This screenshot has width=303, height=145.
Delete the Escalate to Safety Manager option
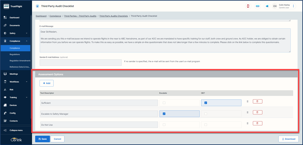[x=257, y=112]
